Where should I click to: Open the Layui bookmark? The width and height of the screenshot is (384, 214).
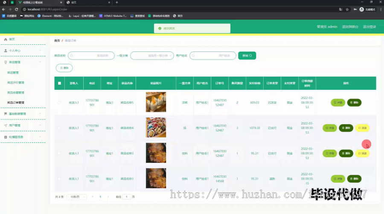[82, 16]
